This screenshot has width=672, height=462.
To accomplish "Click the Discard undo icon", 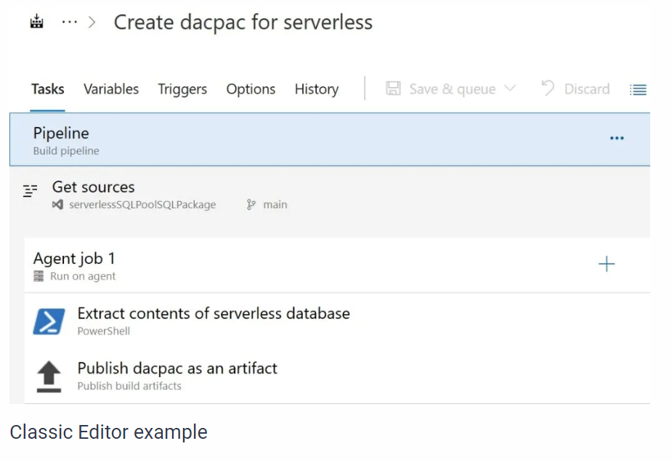I will [548, 88].
